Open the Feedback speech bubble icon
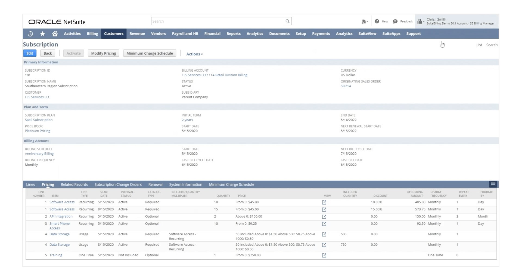 pos(395,21)
